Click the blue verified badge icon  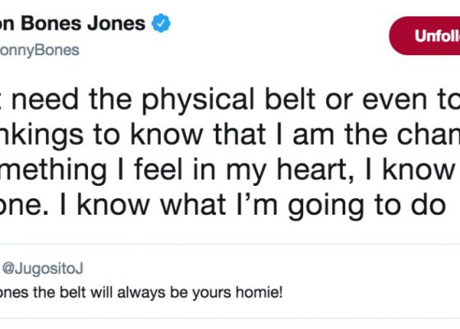coord(161,23)
